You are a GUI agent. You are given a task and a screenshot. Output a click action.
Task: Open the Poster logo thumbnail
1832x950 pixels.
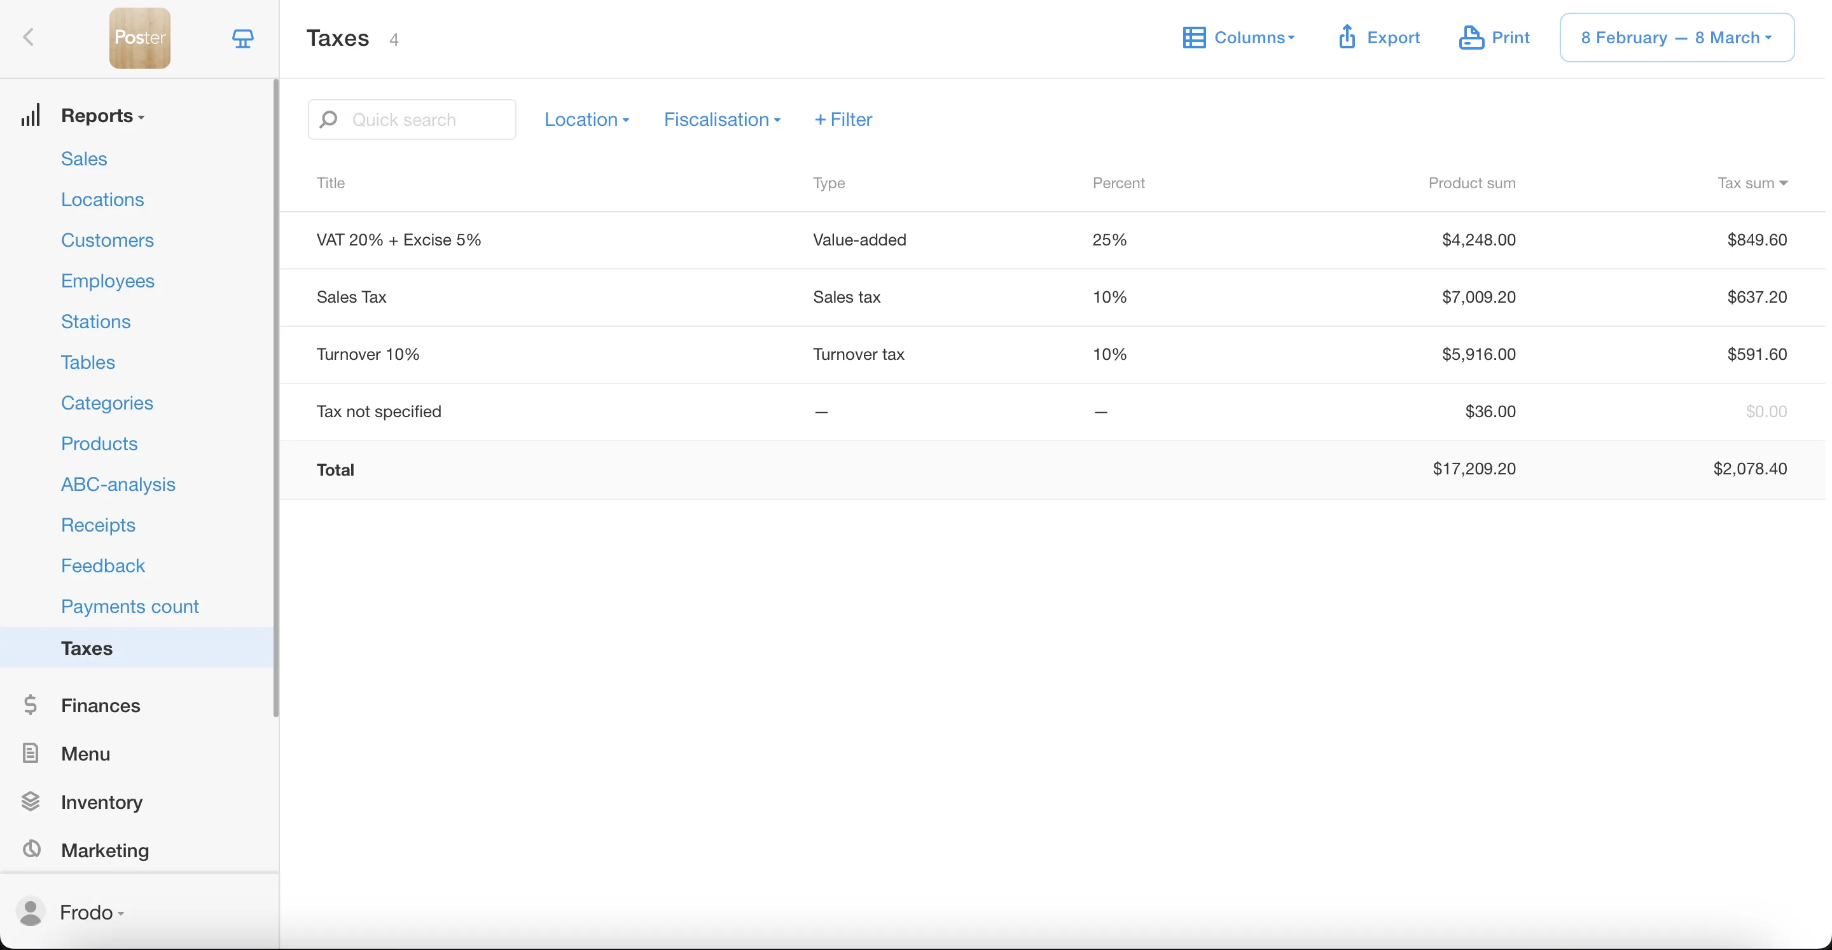[139, 38]
